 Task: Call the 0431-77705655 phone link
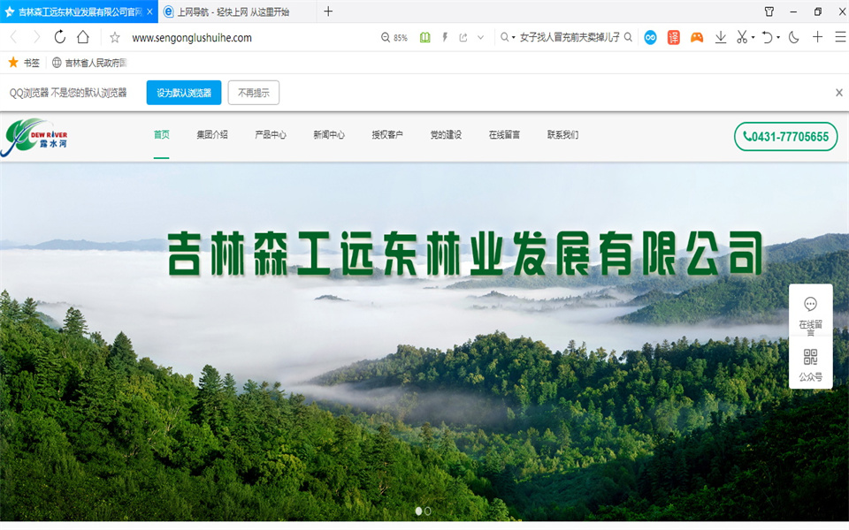(x=784, y=136)
